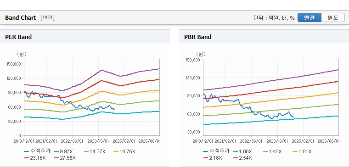Toggle 수정주가 legend in PBR Band
Viewport: 349px width, 167px height.
coord(216,151)
